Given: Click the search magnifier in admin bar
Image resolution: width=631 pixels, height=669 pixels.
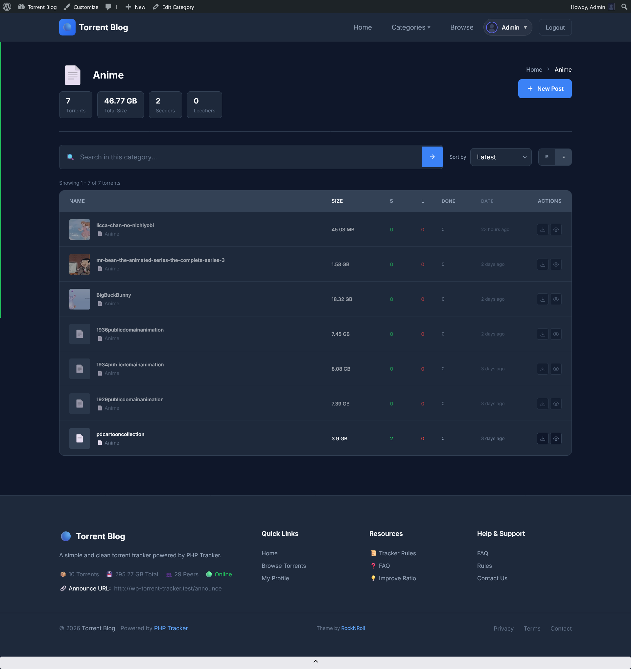Looking at the screenshot, I should coord(624,7).
